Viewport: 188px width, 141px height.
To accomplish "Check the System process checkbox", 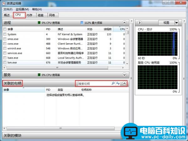I will [x=5, y=34].
